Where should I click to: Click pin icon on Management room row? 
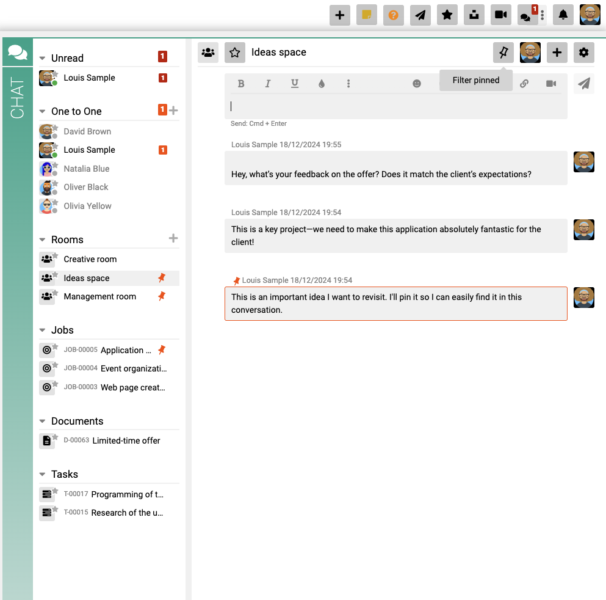(x=162, y=296)
